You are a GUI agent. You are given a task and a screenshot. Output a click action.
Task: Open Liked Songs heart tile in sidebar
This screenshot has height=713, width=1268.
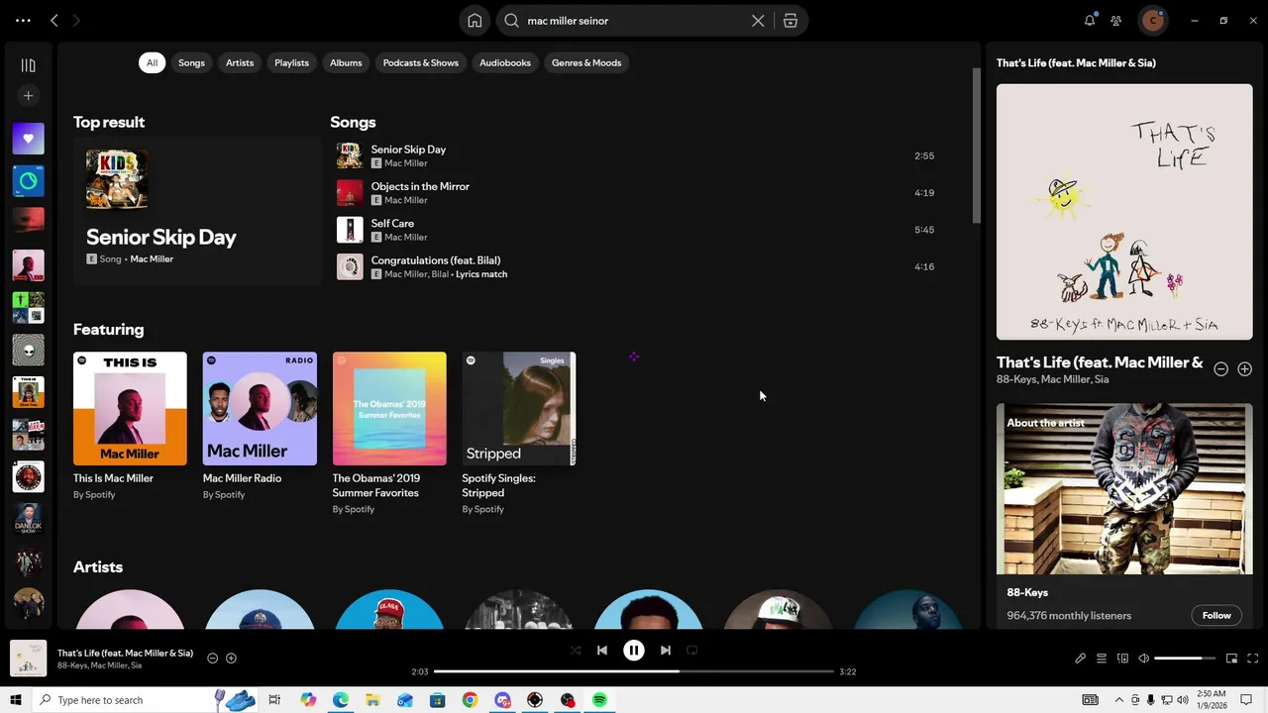point(28,139)
